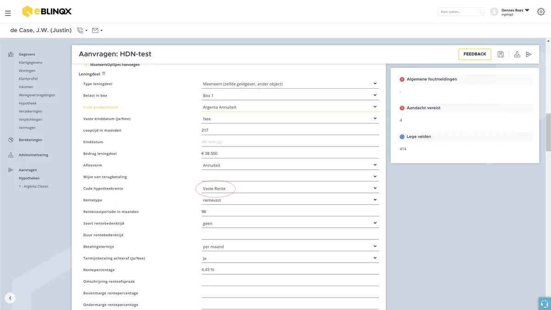Viewport: 551px width, 310px height.
Task: Click the Algemene foutmeldingen error icon
Action: 402,79
